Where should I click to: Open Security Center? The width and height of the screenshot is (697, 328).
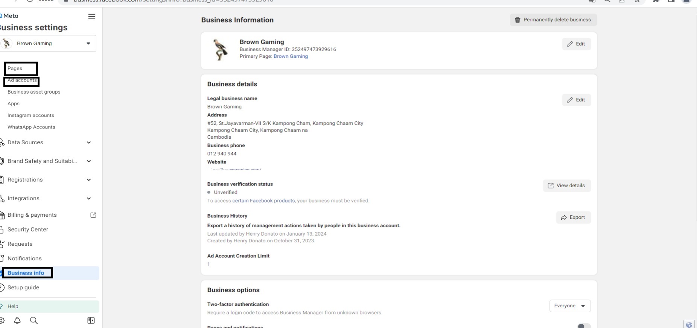click(28, 230)
